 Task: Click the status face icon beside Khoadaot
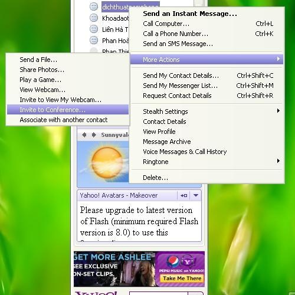coord(94,18)
